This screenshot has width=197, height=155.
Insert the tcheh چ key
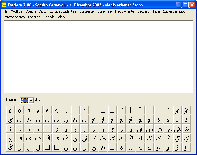(x=140, y=119)
